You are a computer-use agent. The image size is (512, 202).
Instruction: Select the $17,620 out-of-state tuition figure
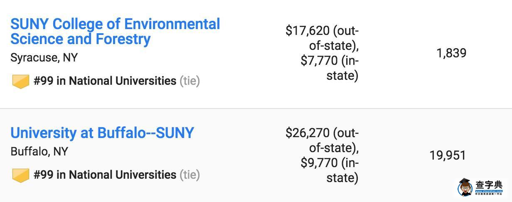[322, 38]
